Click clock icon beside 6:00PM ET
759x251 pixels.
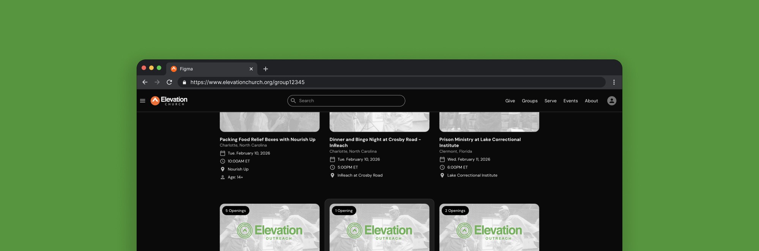tap(442, 167)
